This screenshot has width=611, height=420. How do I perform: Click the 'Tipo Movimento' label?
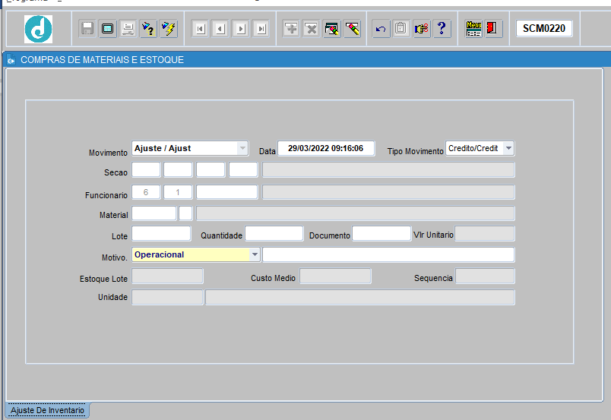[416, 151]
